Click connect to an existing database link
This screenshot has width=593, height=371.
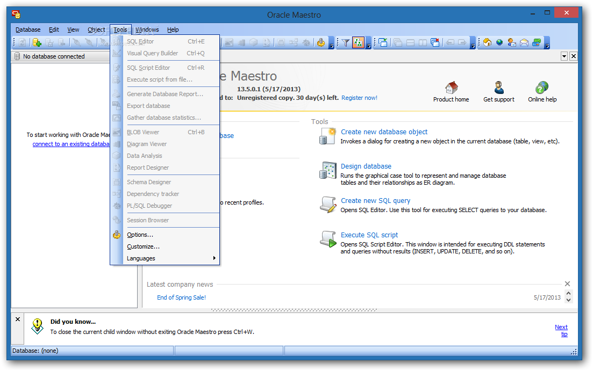[x=71, y=144]
